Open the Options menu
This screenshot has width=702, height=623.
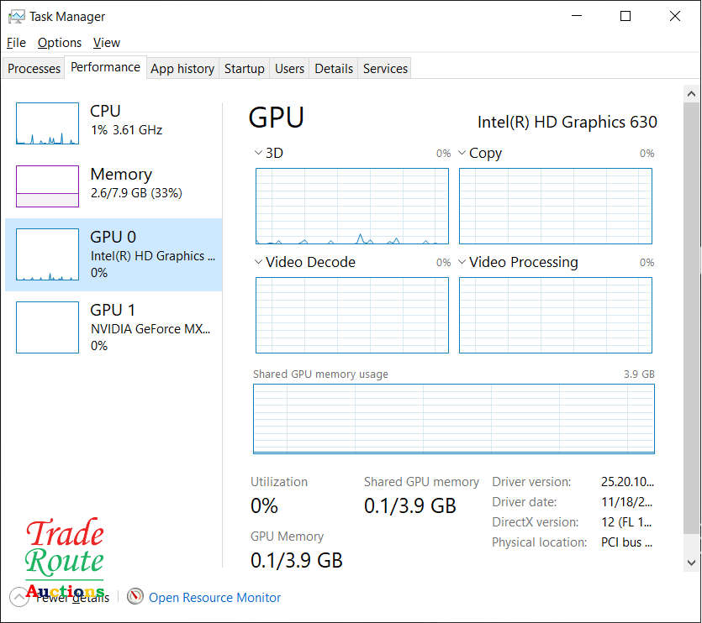pyautogui.click(x=60, y=43)
